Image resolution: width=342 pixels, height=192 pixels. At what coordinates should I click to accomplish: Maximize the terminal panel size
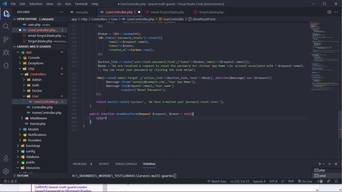(330, 164)
